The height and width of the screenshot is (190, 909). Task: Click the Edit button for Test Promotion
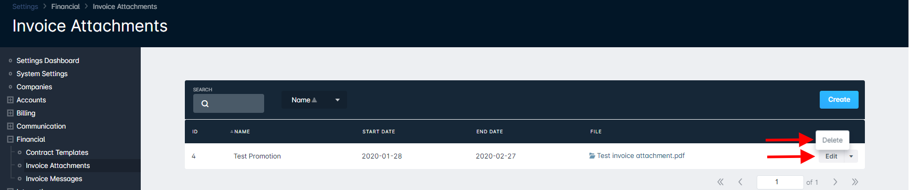coord(831,156)
